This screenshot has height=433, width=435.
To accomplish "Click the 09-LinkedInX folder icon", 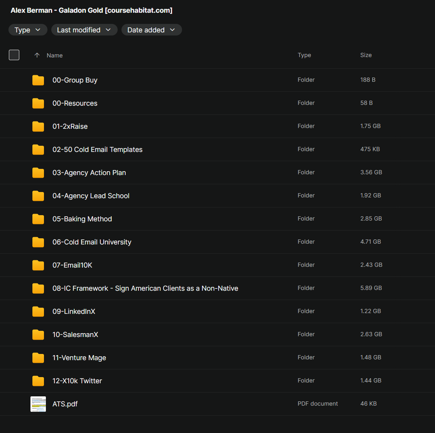I will [38, 312].
